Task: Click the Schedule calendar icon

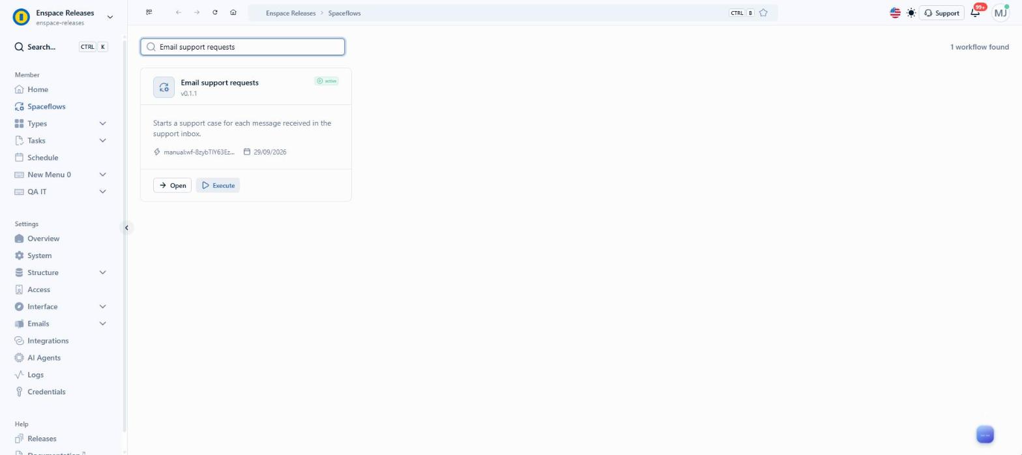Action: 19,157
